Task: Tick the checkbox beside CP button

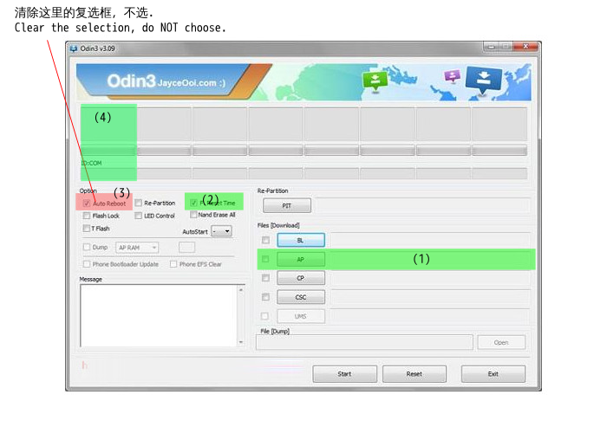Action: coord(265,278)
